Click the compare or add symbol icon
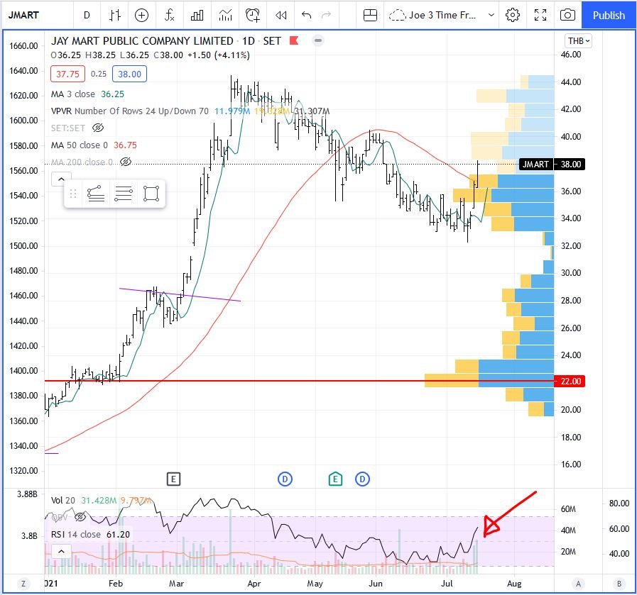The width and height of the screenshot is (637, 595). pos(141,15)
